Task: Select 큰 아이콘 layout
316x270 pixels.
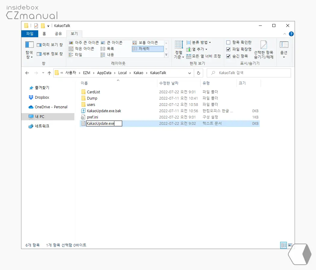Action: point(112,43)
